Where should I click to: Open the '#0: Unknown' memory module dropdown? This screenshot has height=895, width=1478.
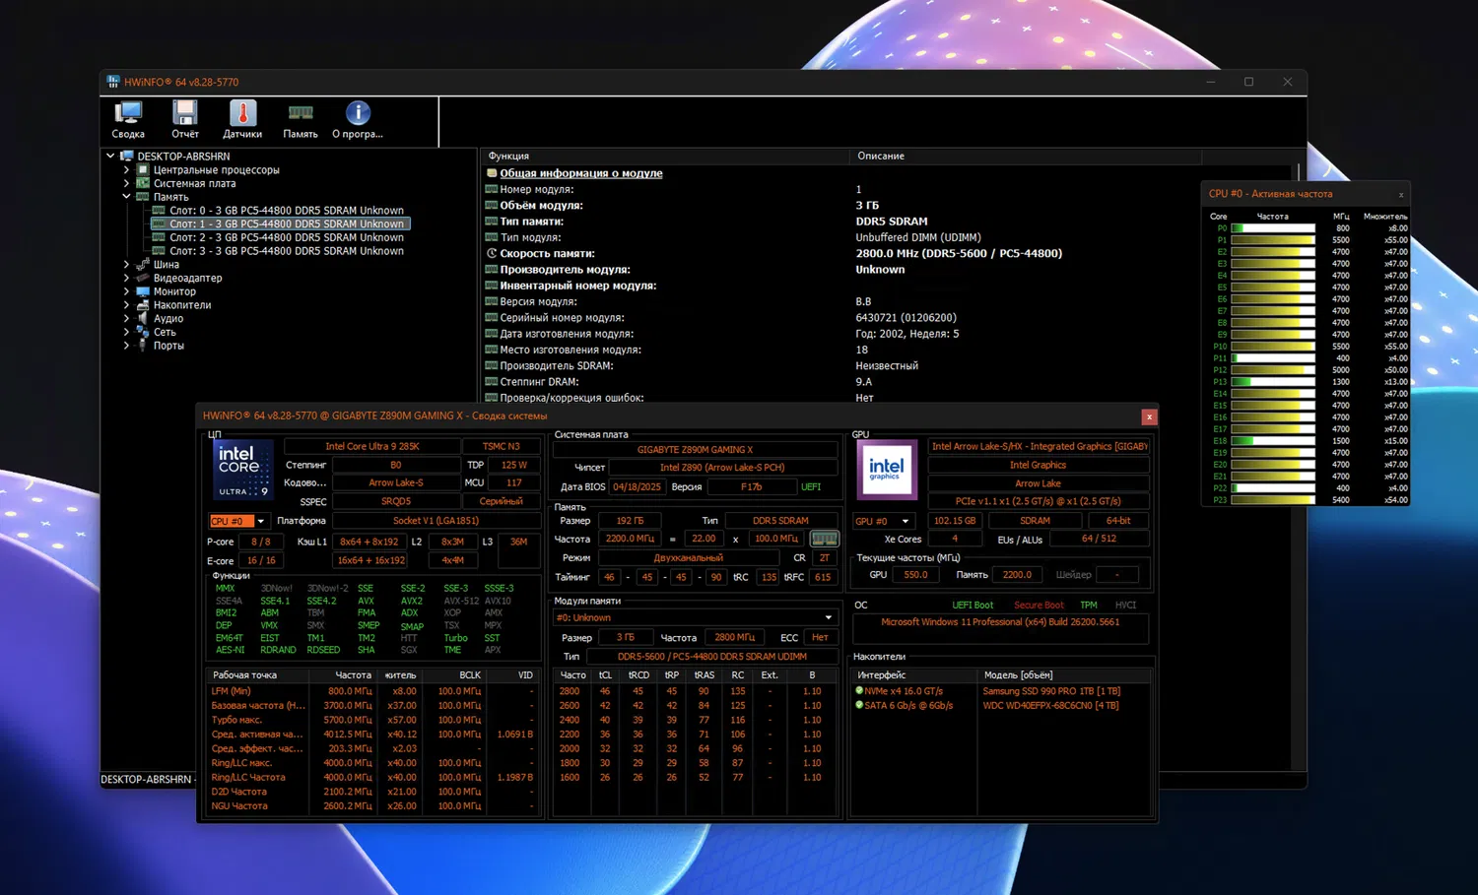828,617
